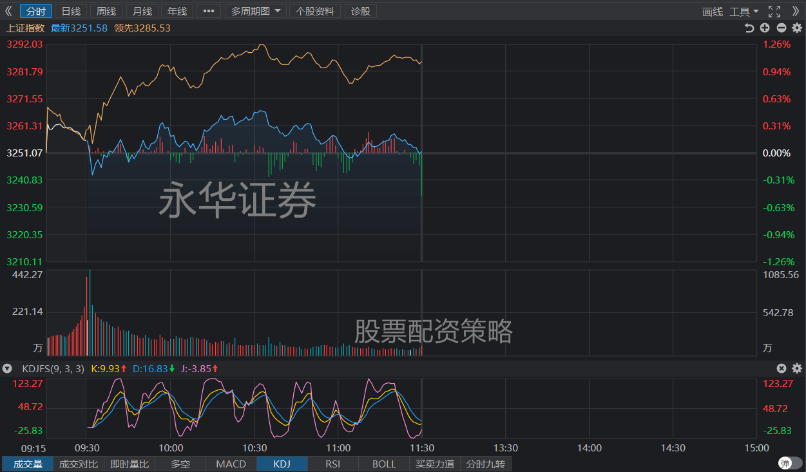Click the 1.26% top percent axis label

(776, 44)
